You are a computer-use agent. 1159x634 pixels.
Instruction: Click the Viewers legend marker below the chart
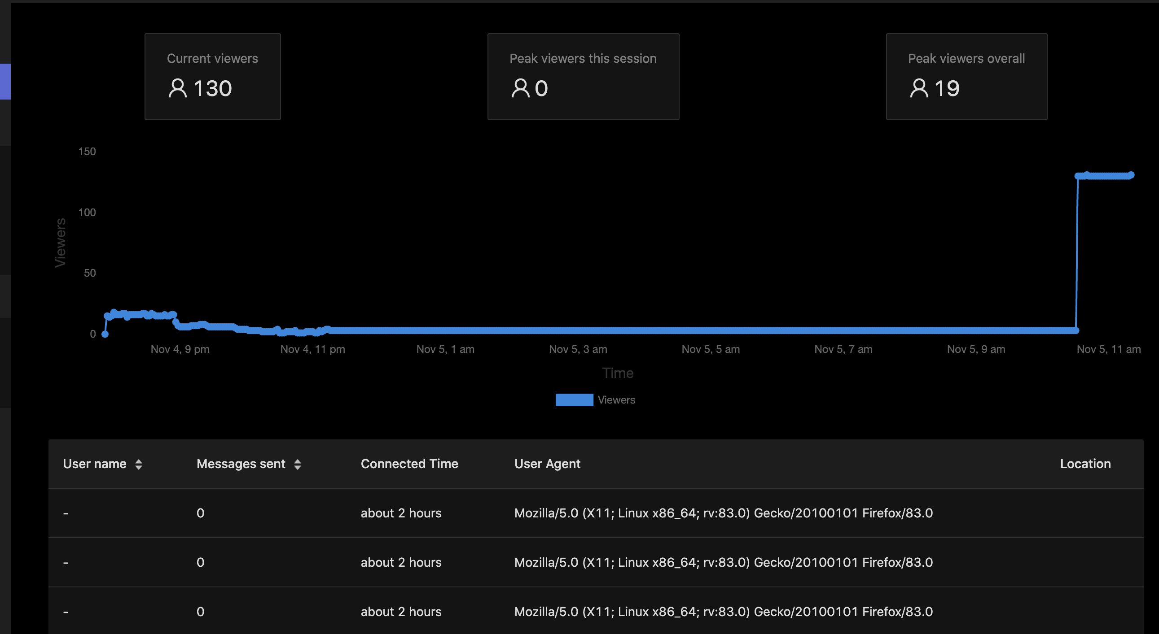[574, 400]
